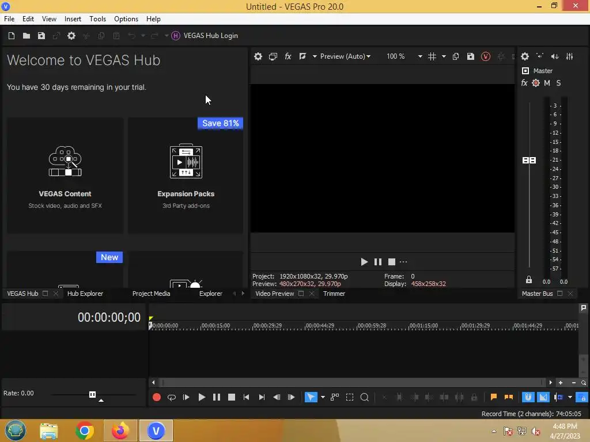Open project properties gear in main toolbar
The width and height of the screenshot is (590, 442).
[71, 36]
